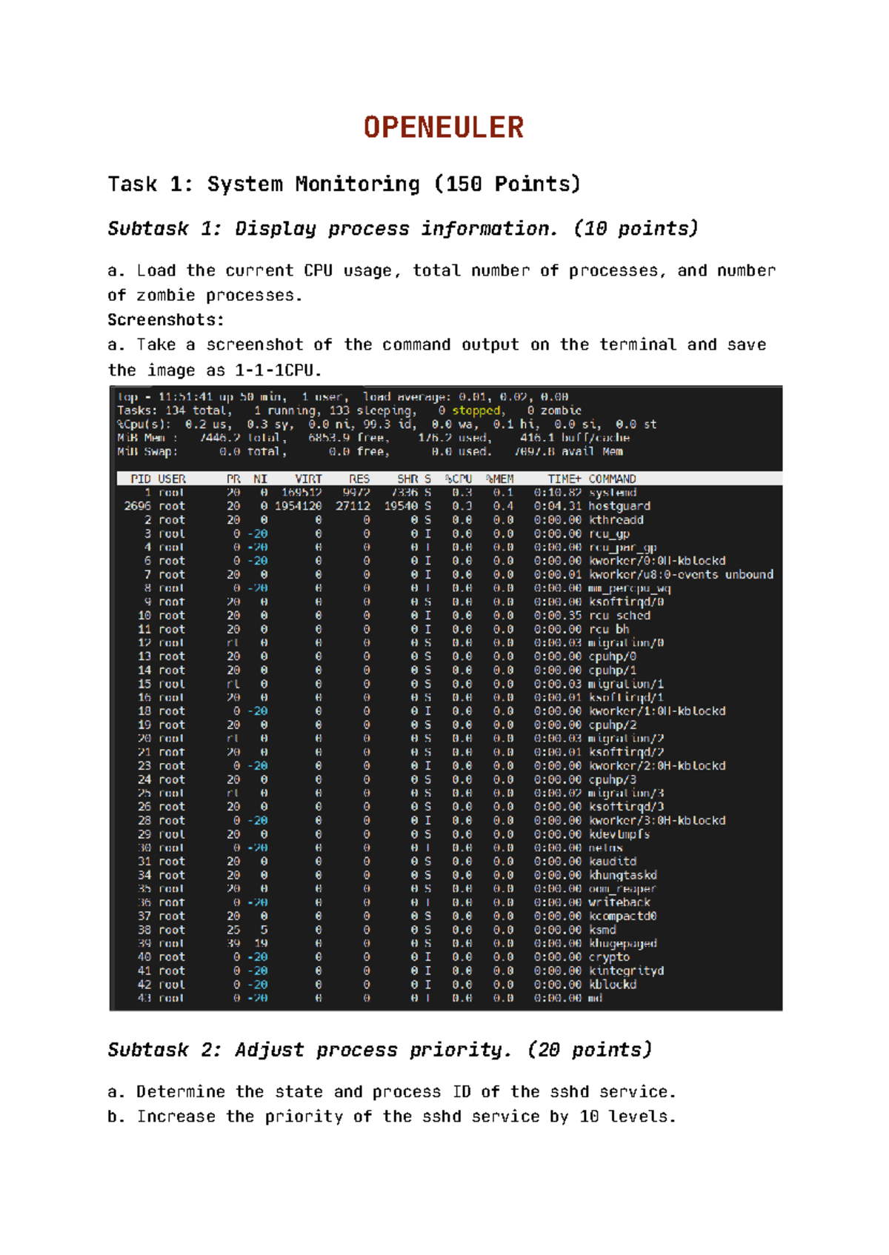The height and width of the screenshot is (1255, 889).
Task: Click the 'kworker/1:0H-kblockd' process name
Action: [657, 711]
